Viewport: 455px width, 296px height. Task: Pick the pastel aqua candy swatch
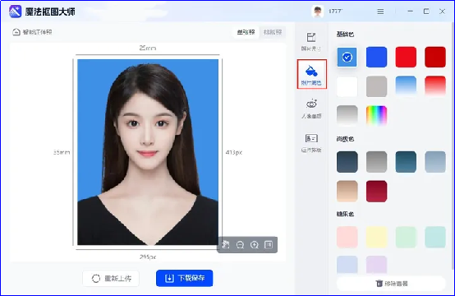[x=435, y=238]
